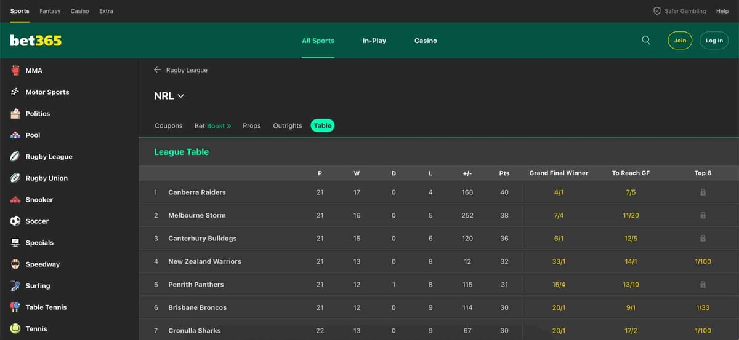Expand the NRL competition dropdown
Viewport: 739px width, 340px height.
[169, 96]
